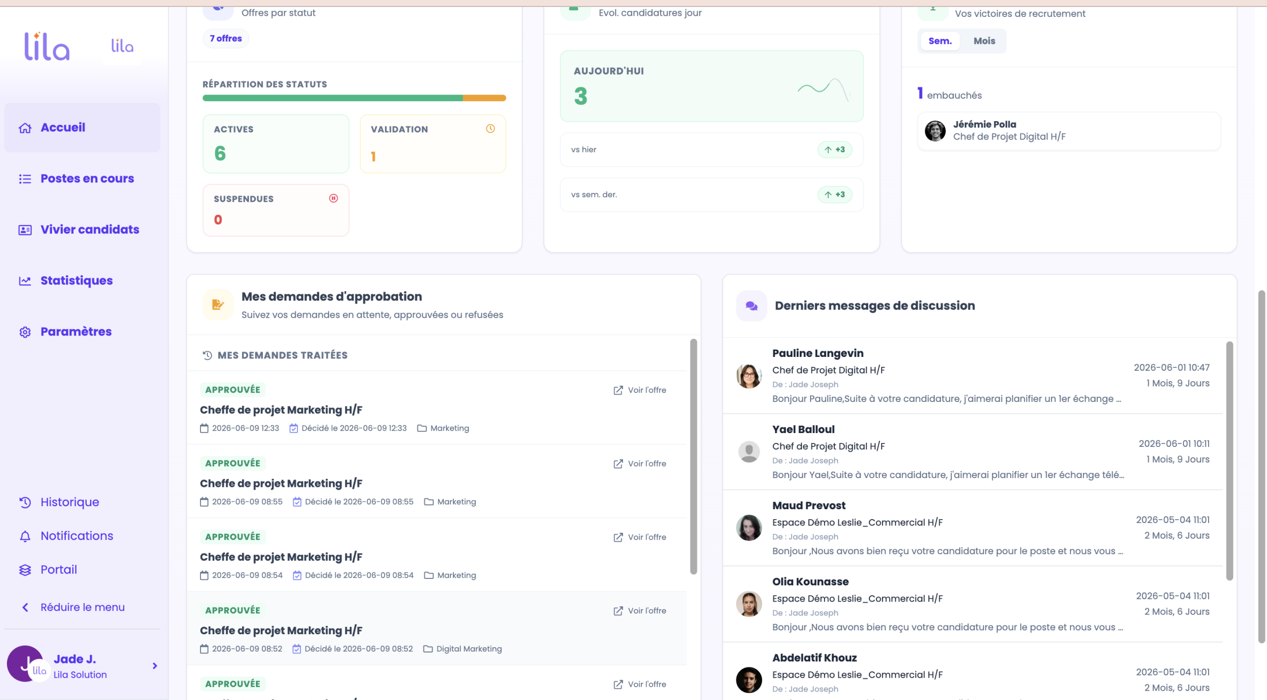Open Abdelatif Khouz's message

[973, 671]
